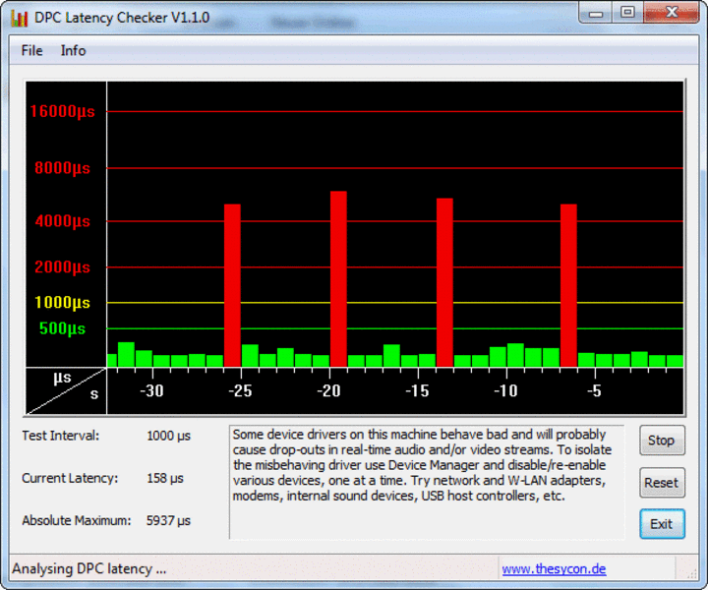Click the Stop button
Screen dimensions: 708x590
pos(662,441)
